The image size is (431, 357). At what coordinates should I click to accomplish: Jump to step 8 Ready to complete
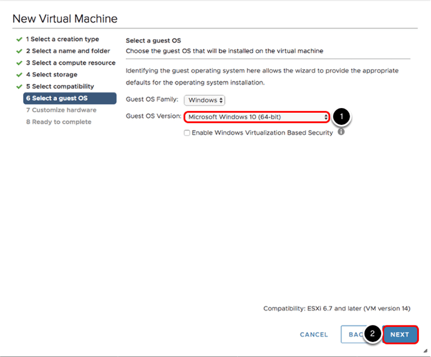[x=59, y=122]
